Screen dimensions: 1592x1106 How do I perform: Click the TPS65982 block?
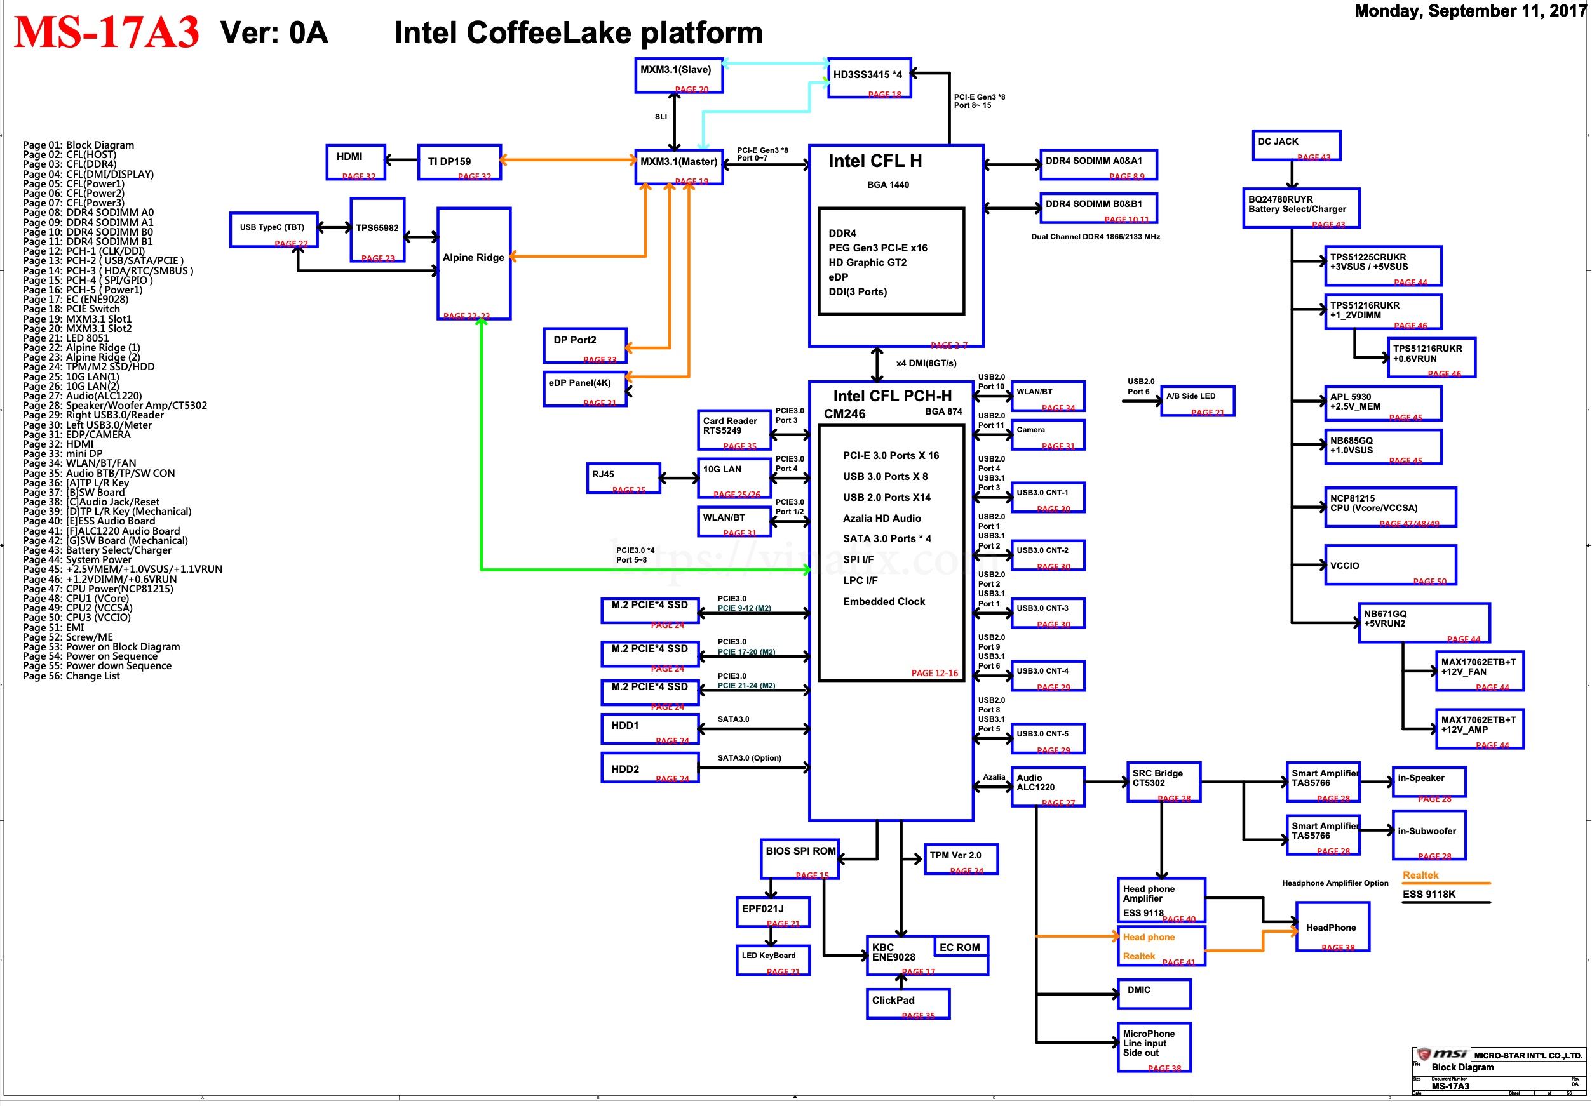coord(377,230)
